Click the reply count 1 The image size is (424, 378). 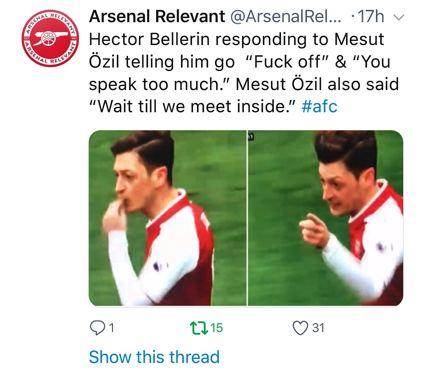pyautogui.click(x=111, y=328)
